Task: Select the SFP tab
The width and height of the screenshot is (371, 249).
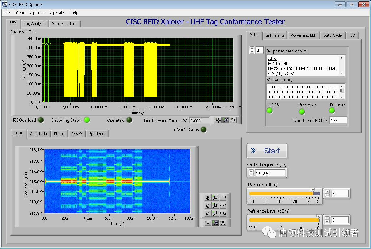Action: (13, 23)
